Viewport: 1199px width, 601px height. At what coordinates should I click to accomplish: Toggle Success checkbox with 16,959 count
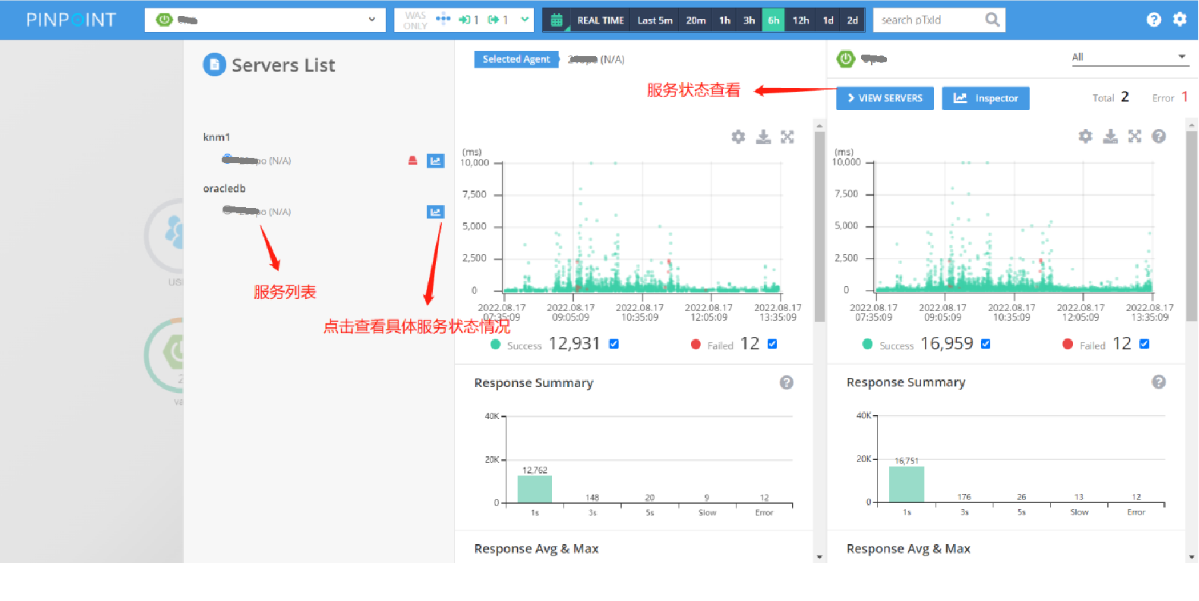point(986,344)
